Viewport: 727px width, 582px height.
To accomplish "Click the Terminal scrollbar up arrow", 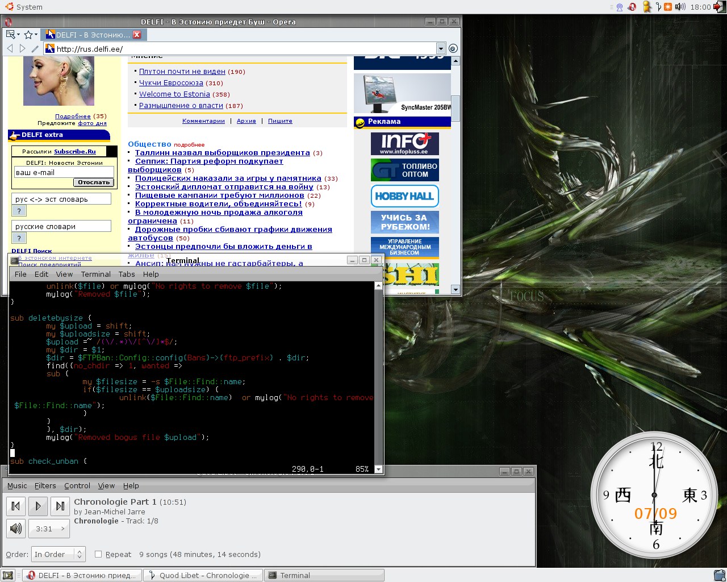I will (379, 286).
